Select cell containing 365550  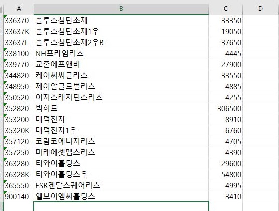[19, 186]
